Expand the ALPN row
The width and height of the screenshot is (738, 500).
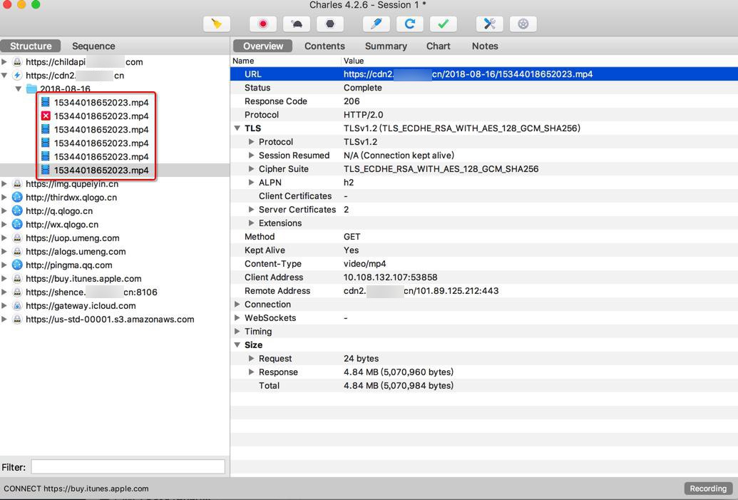tap(251, 182)
